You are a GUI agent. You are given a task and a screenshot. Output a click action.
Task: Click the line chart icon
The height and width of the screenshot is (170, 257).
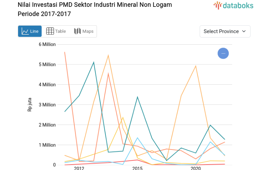(x=25, y=31)
